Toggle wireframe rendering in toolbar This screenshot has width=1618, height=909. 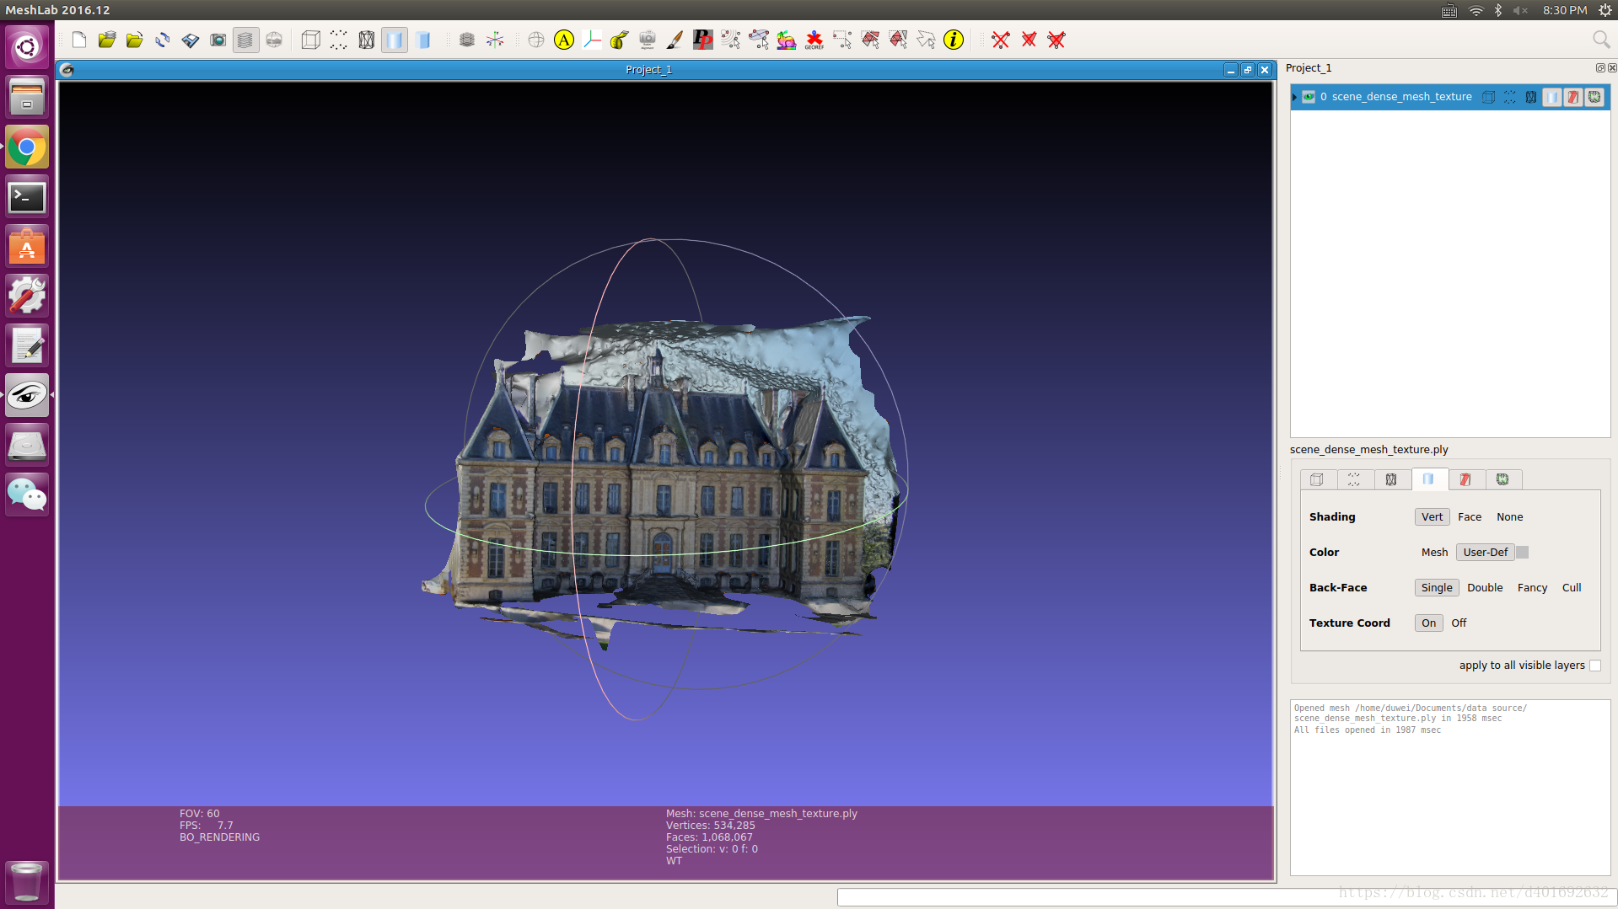[367, 40]
